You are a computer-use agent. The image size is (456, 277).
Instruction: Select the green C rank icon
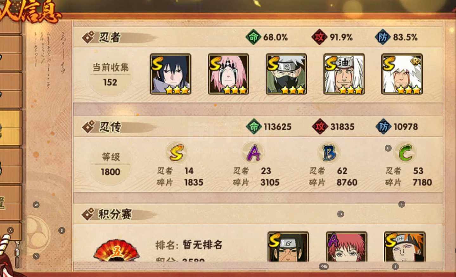point(405,153)
